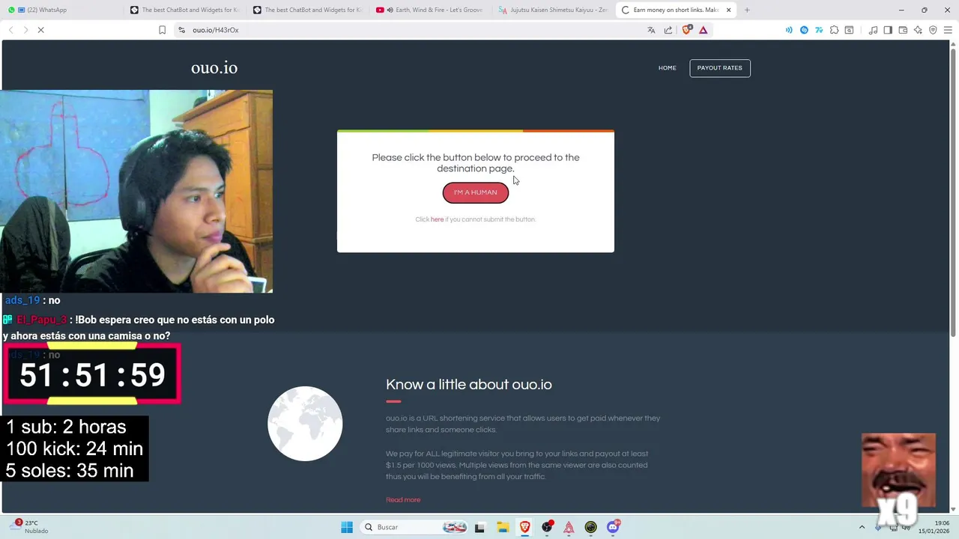Show hidden system tray icons
Image resolution: width=959 pixels, height=539 pixels.
coord(862,527)
